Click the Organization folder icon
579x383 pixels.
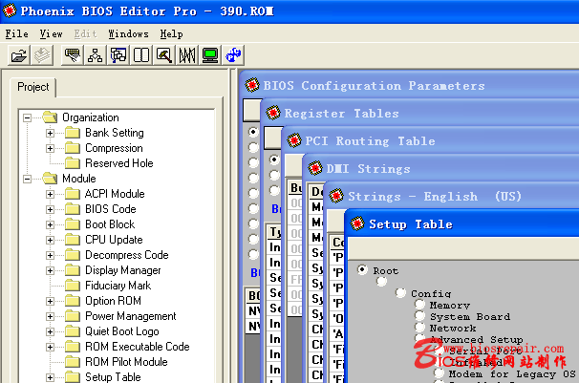[x=50, y=117]
